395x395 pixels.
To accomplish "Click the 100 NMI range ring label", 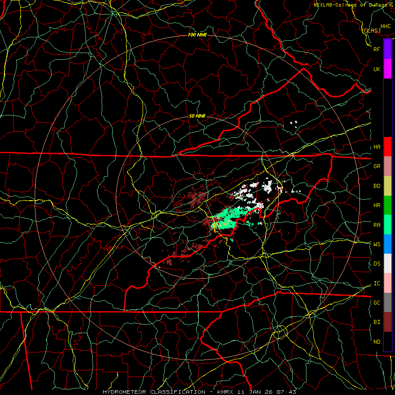I will pos(197,35).
